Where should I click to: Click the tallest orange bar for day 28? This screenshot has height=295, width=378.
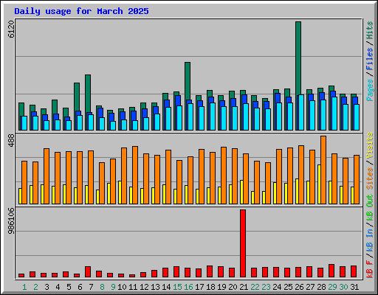point(323,170)
